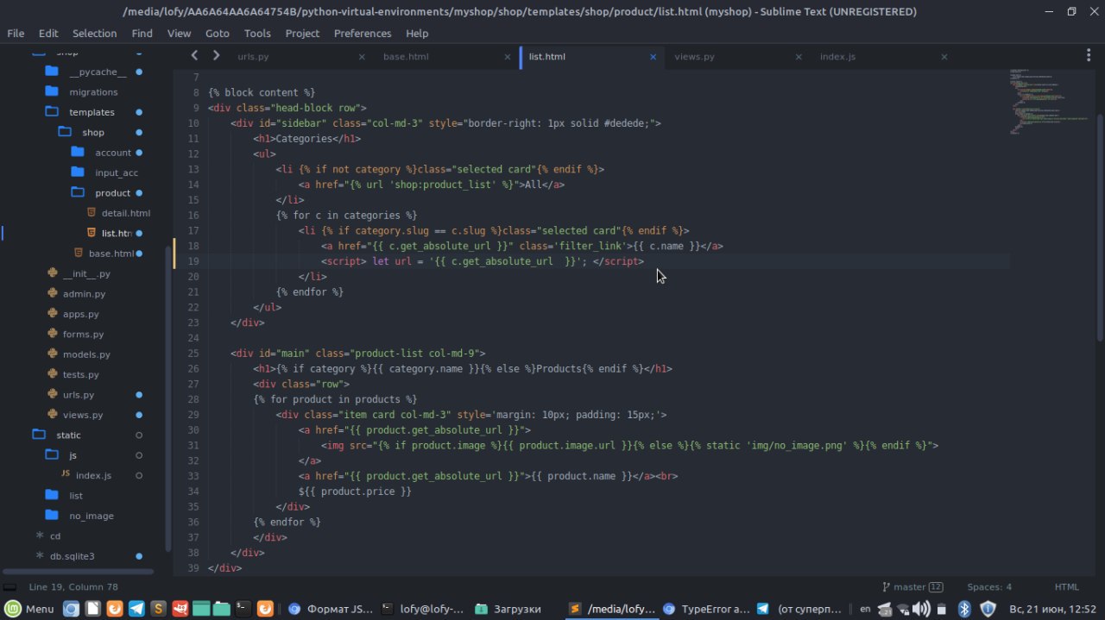The height and width of the screenshot is (620, 1105).
Task: Switch to the lofy@lofy terminal window
Action: 423,609
